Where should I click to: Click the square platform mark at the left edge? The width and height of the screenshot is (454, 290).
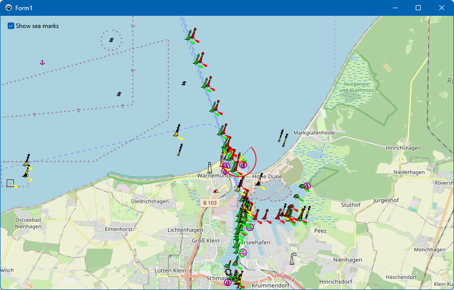(x=10, y=183)
